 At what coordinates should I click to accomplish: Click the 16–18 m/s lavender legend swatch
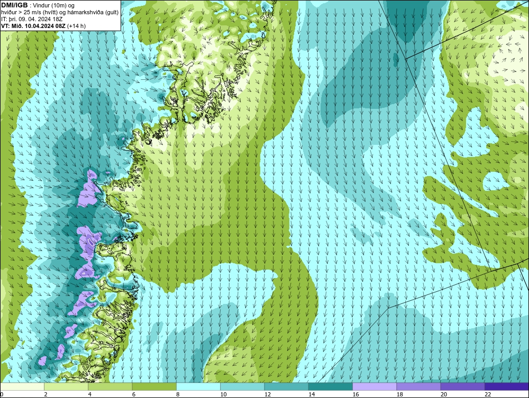pyautogui.click(x=375, y=386)
